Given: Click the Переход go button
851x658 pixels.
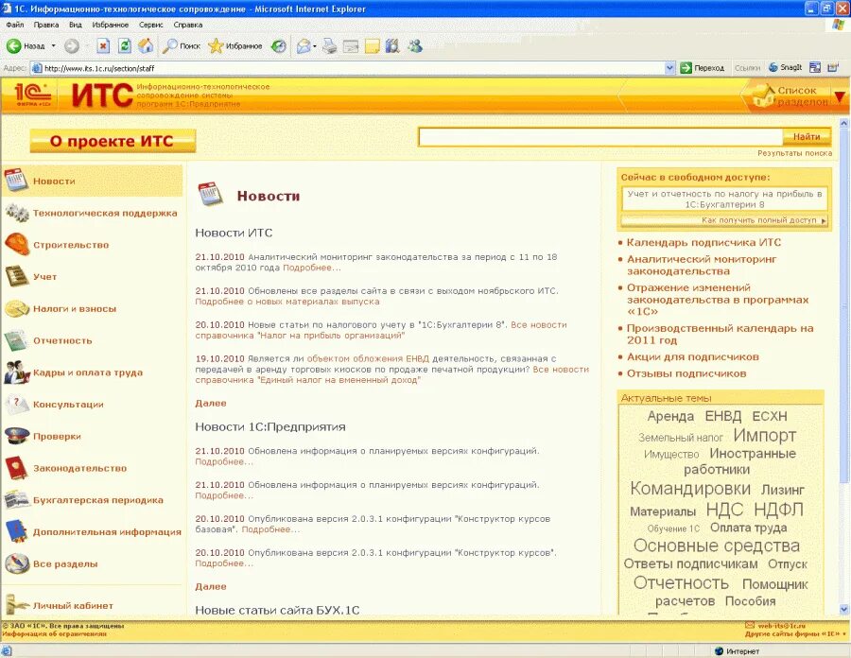Looking at the screenshot, I should [x=703, y=68].
